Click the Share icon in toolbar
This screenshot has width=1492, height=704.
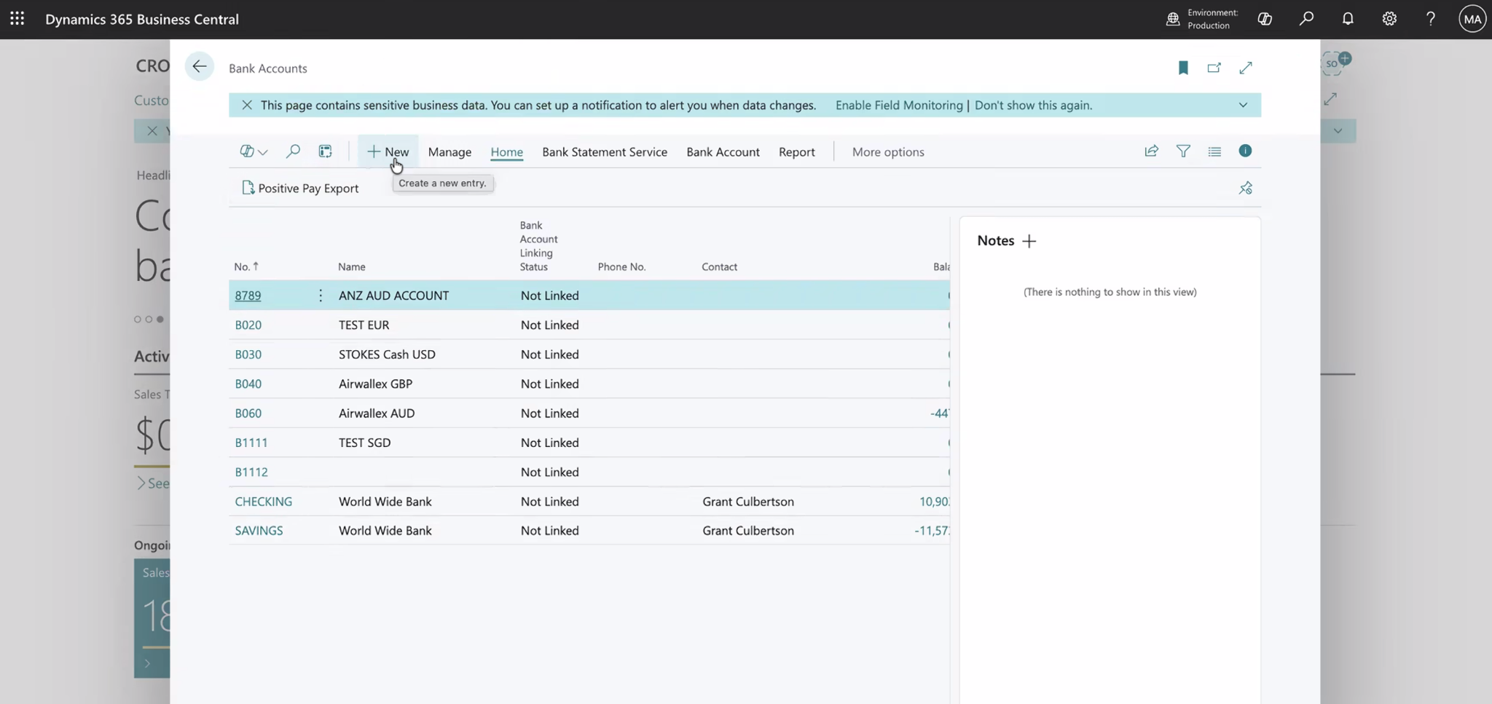[x=1151, y=151]
